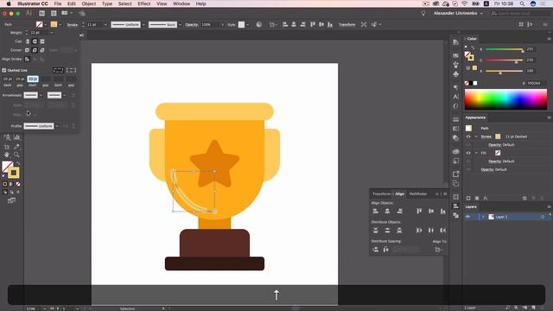The height and width of the screenshot is (311, 553).
Task: Click Vertical Distribute Top icon
Action: pos(376,231)
